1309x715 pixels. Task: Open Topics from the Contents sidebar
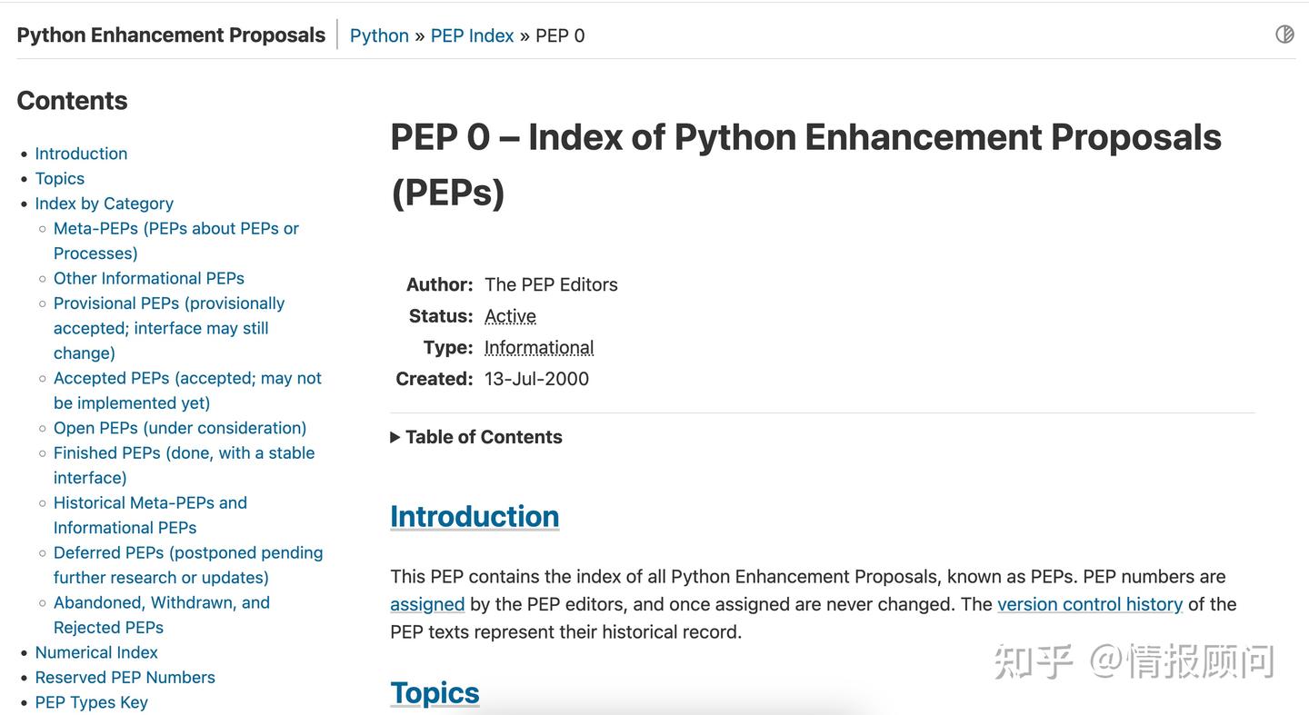tap(60, 178)
